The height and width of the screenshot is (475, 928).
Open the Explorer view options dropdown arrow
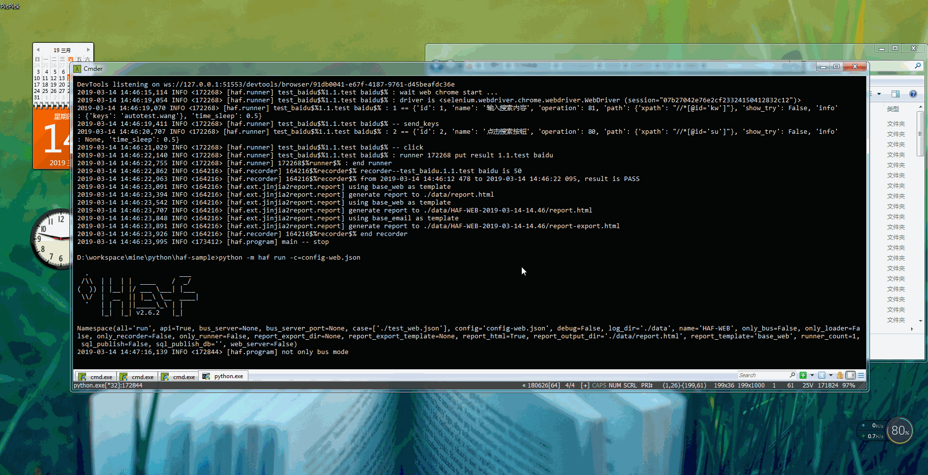point(879,94)
